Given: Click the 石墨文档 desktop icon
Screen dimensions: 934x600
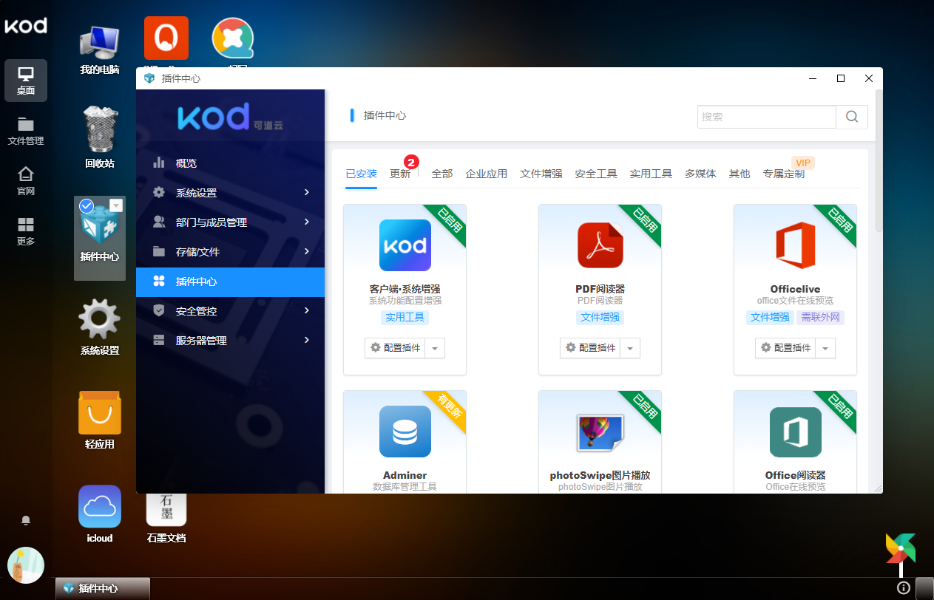Looking at the screenshot, I should (166, 510).
